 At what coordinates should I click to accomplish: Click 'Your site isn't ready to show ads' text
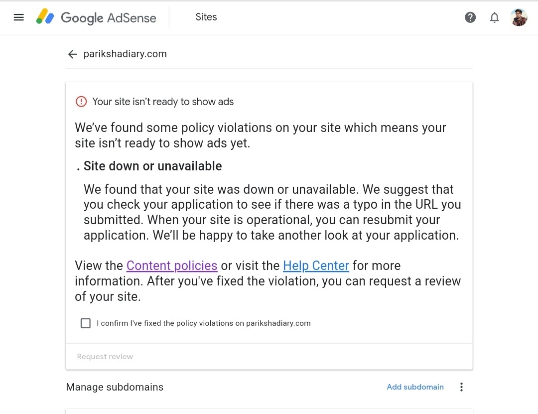tap(163, 102)
